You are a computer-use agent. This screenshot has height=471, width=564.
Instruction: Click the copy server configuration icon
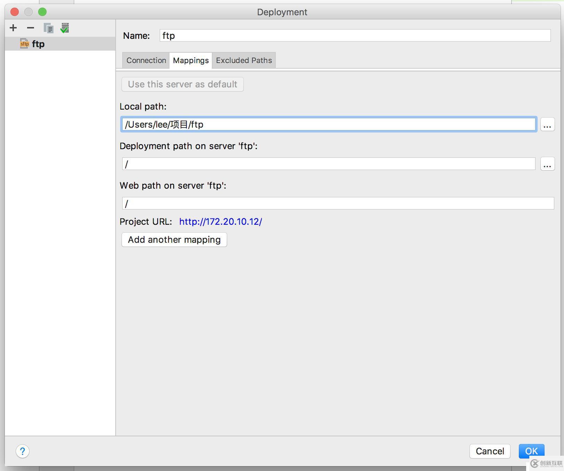tap(48, 28)
